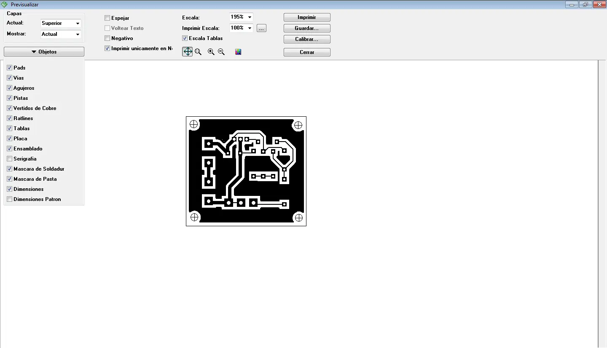
Task: Minimize the Previsualizar window
Action: pos(572,5)
